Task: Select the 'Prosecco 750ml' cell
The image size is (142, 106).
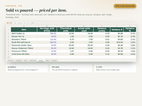Action: pos(24,51)
